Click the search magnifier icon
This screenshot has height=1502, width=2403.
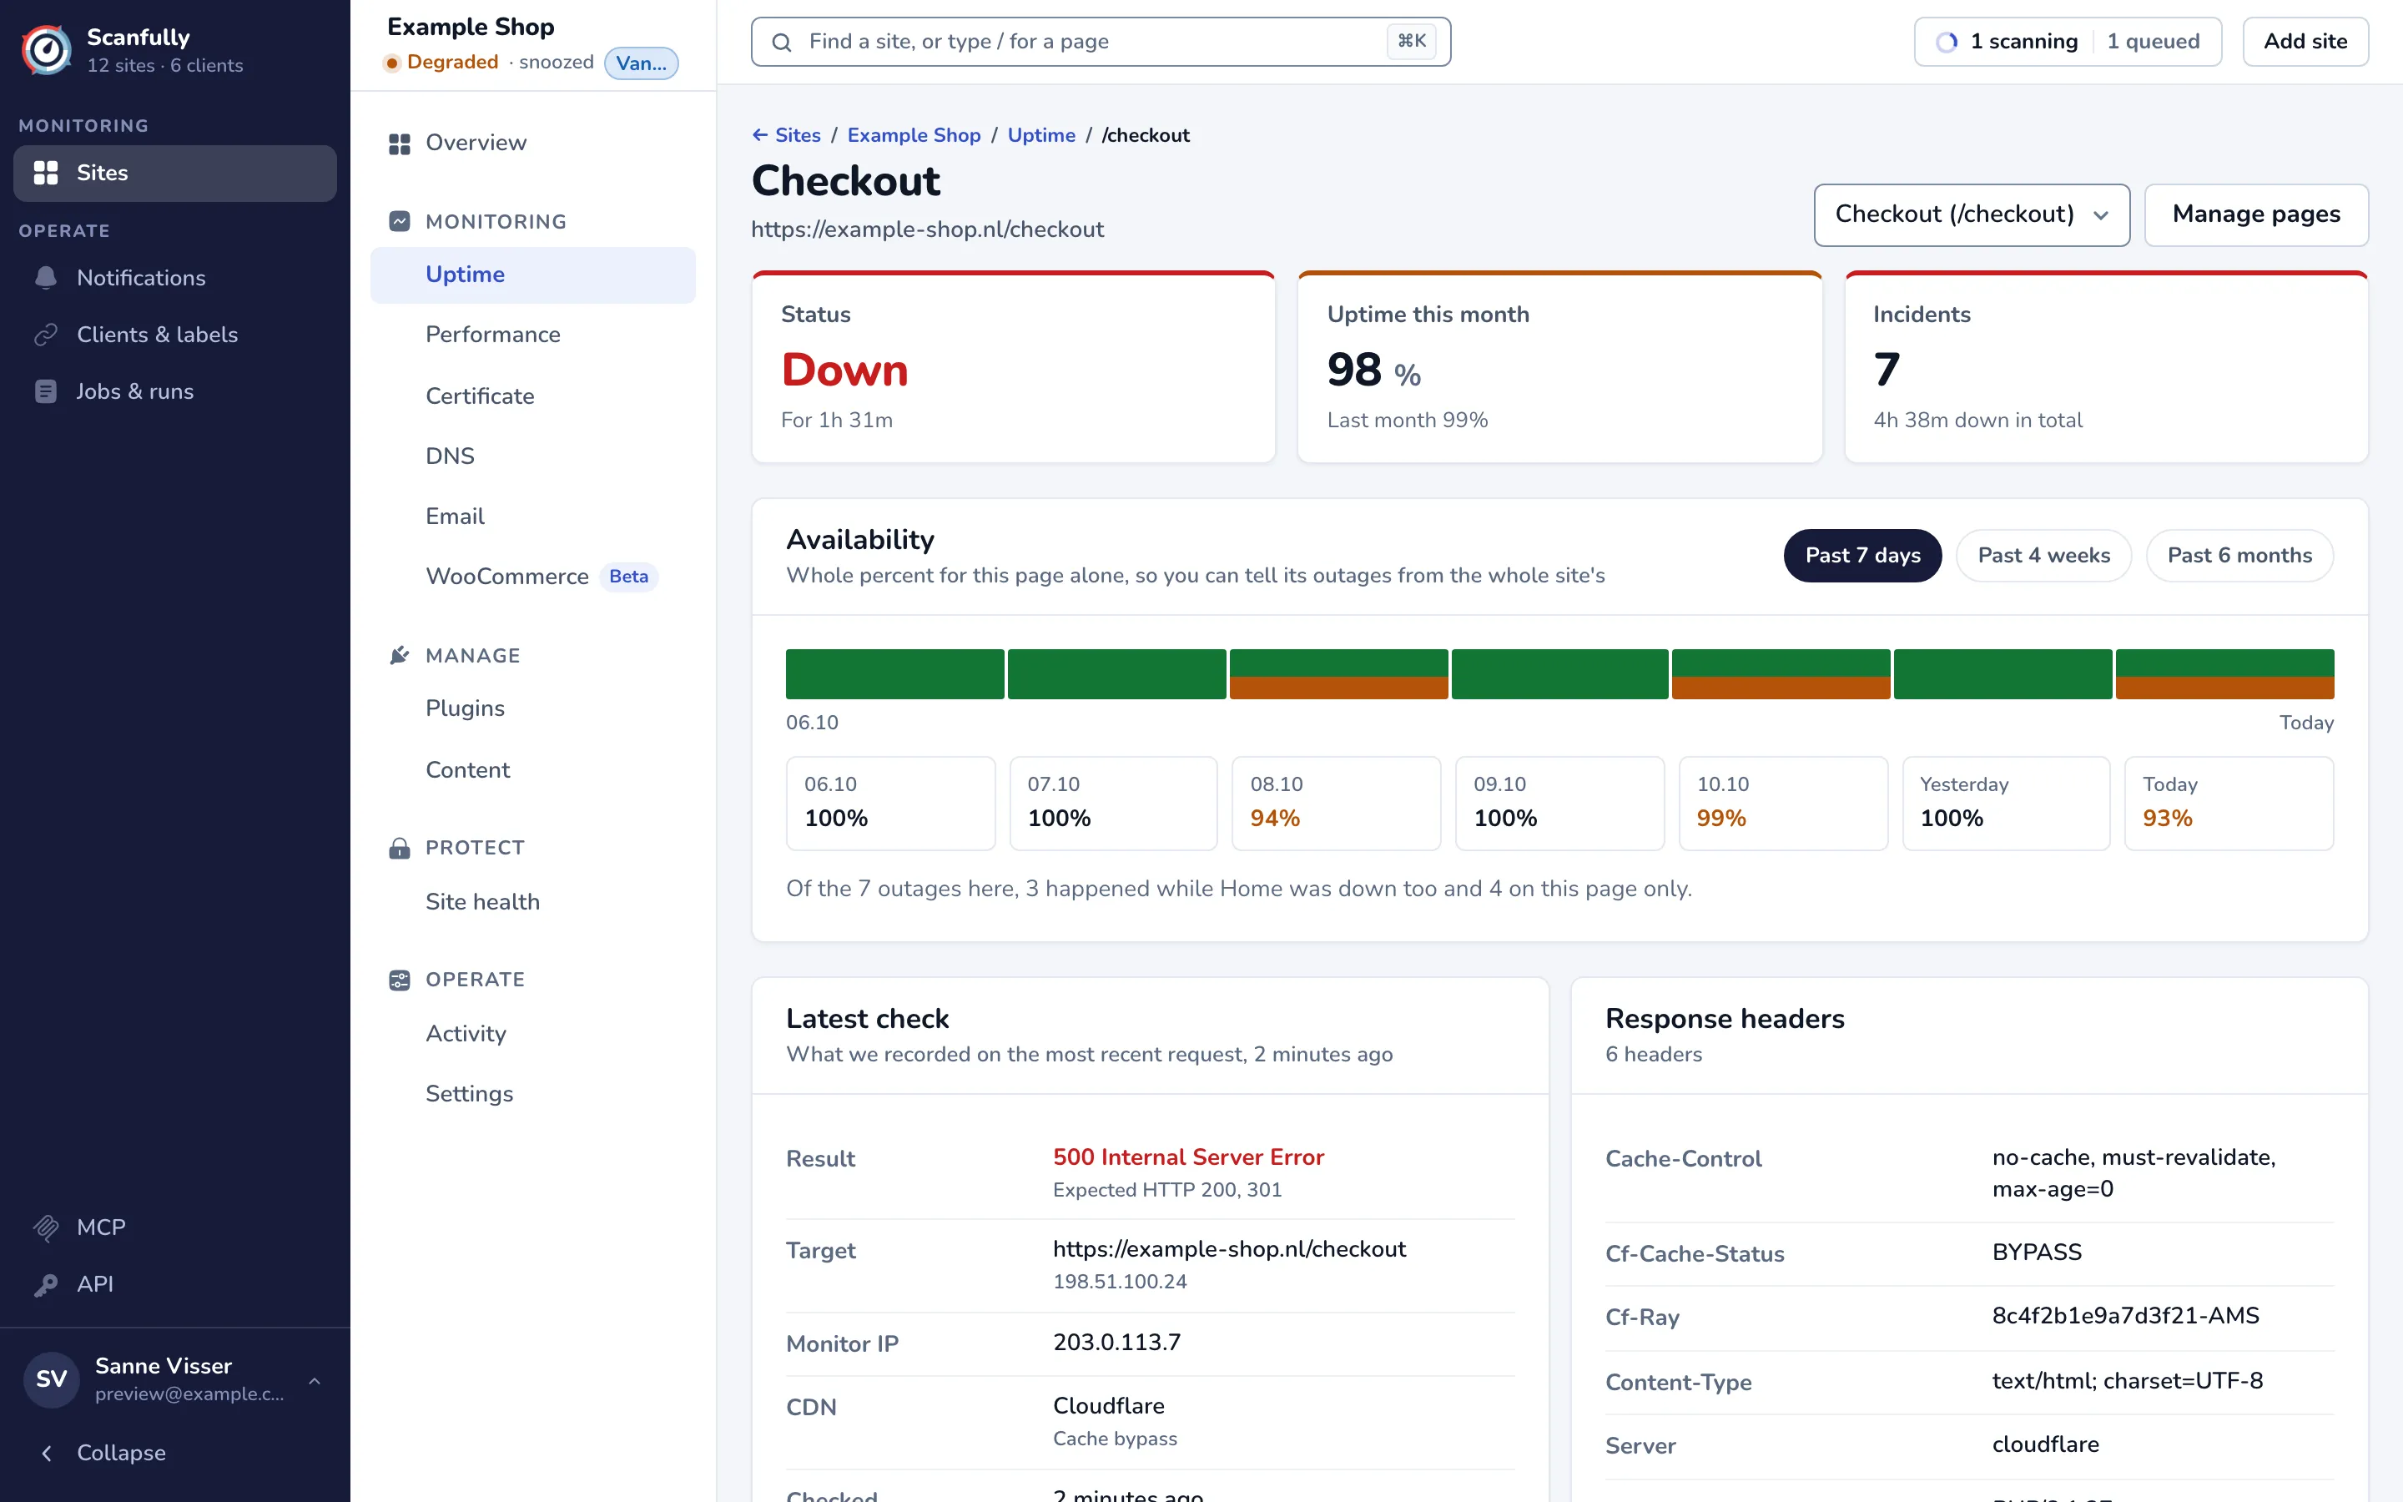(x=783, y=43)
